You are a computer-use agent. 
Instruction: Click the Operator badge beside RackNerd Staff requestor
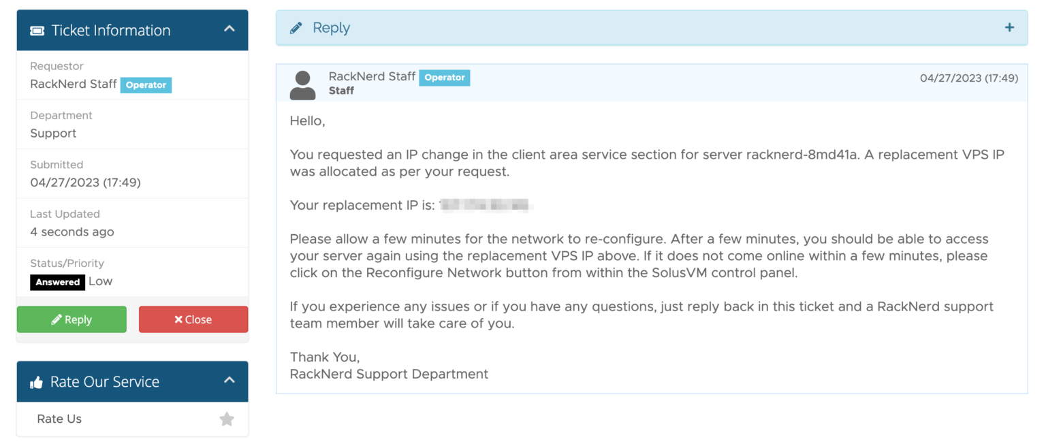pyautogui.click(x=146, y=85)
